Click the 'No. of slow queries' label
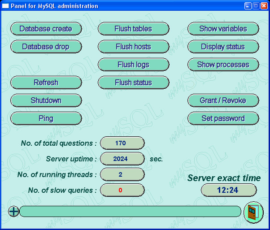This screenshot has height=230, width=270. 62,190
